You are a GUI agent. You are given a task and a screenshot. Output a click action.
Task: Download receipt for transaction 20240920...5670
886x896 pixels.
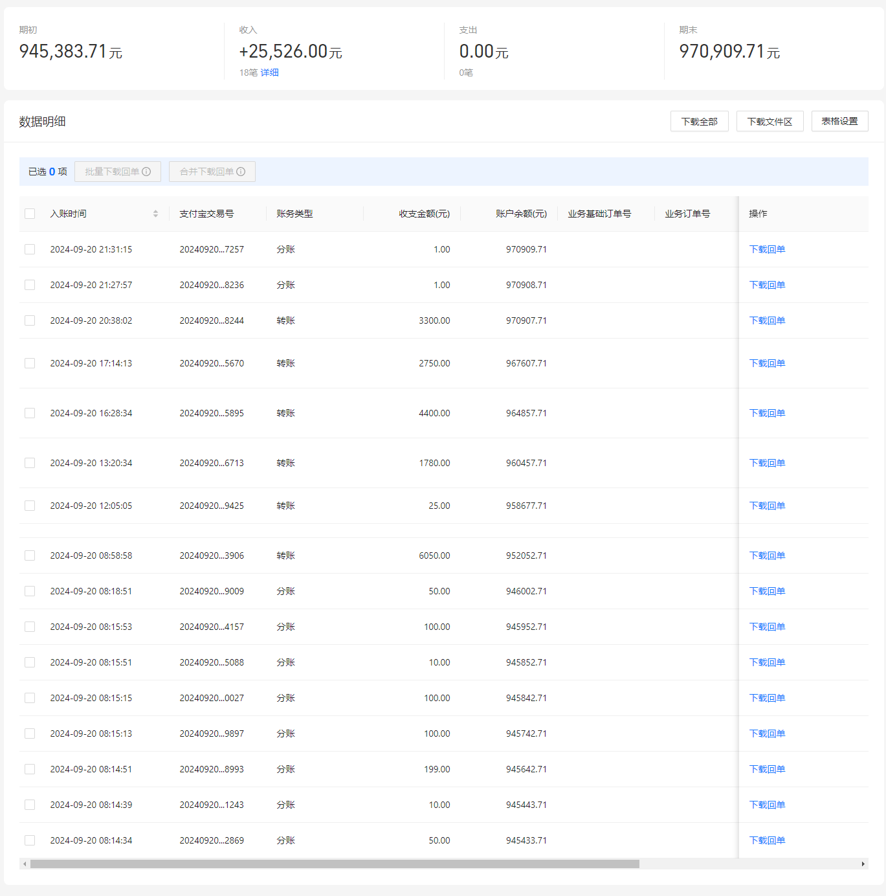[x=767, y=363]
